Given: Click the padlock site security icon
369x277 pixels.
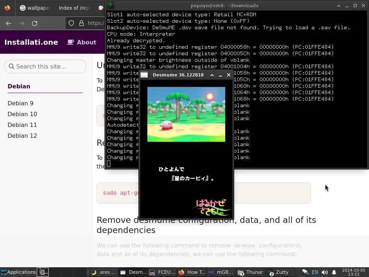Looking at the screenshot, I should [81, 23].
